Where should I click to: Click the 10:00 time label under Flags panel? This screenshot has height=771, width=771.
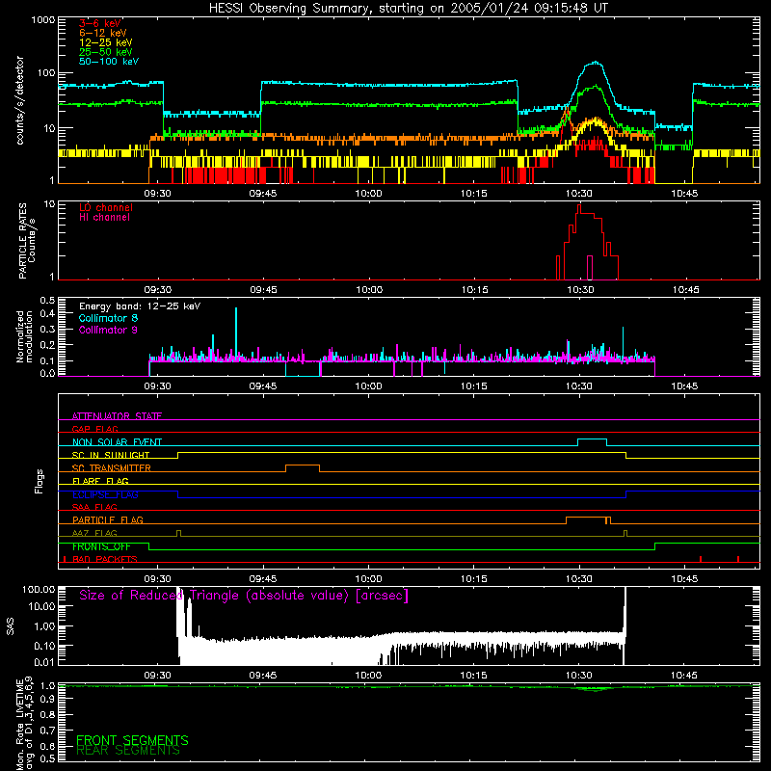tap(368, 579)
